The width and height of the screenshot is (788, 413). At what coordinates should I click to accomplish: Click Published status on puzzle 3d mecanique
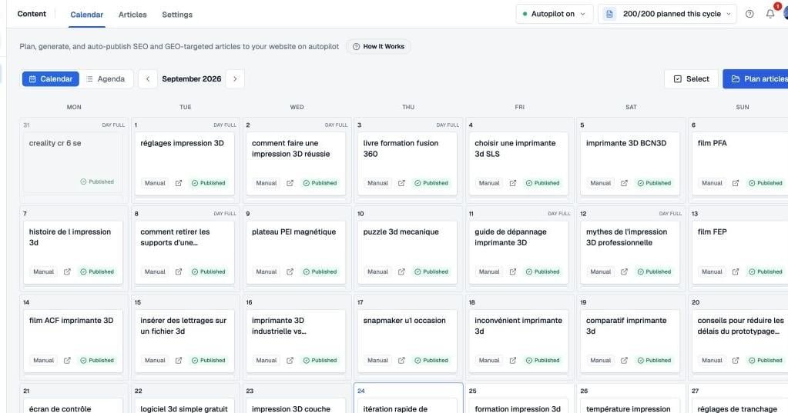[431, 271]
